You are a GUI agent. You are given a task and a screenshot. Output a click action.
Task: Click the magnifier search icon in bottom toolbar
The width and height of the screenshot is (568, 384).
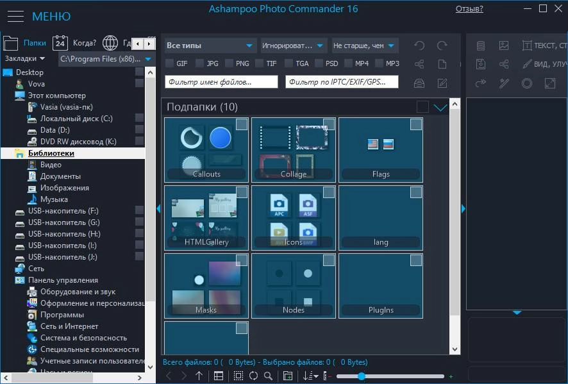(269, 376)
